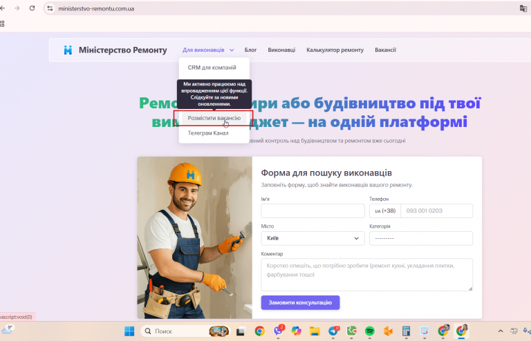Open Telegram from the taskbar
The width and height of the screenshot is (531, 341).
click(333, 331)
